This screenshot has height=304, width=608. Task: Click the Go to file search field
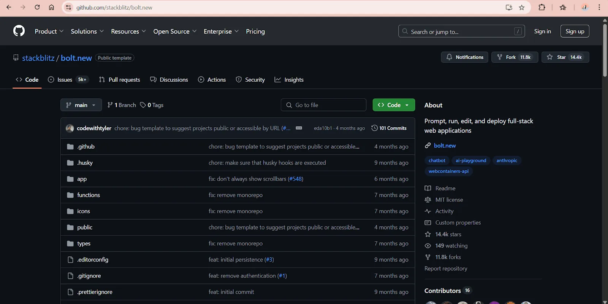323,105
